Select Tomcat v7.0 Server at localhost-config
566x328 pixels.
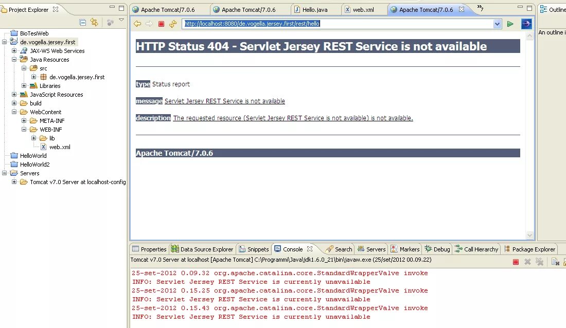[x=73, y=182]
